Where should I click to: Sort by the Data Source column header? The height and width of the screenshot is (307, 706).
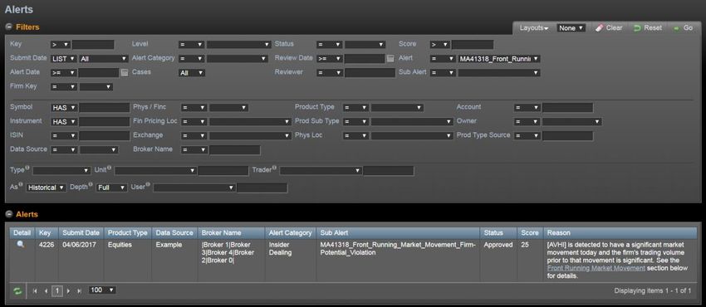click(x=174, y=233)
